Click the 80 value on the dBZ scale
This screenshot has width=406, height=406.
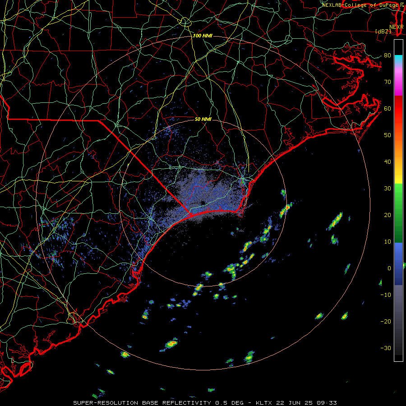[x=388, y=55]
